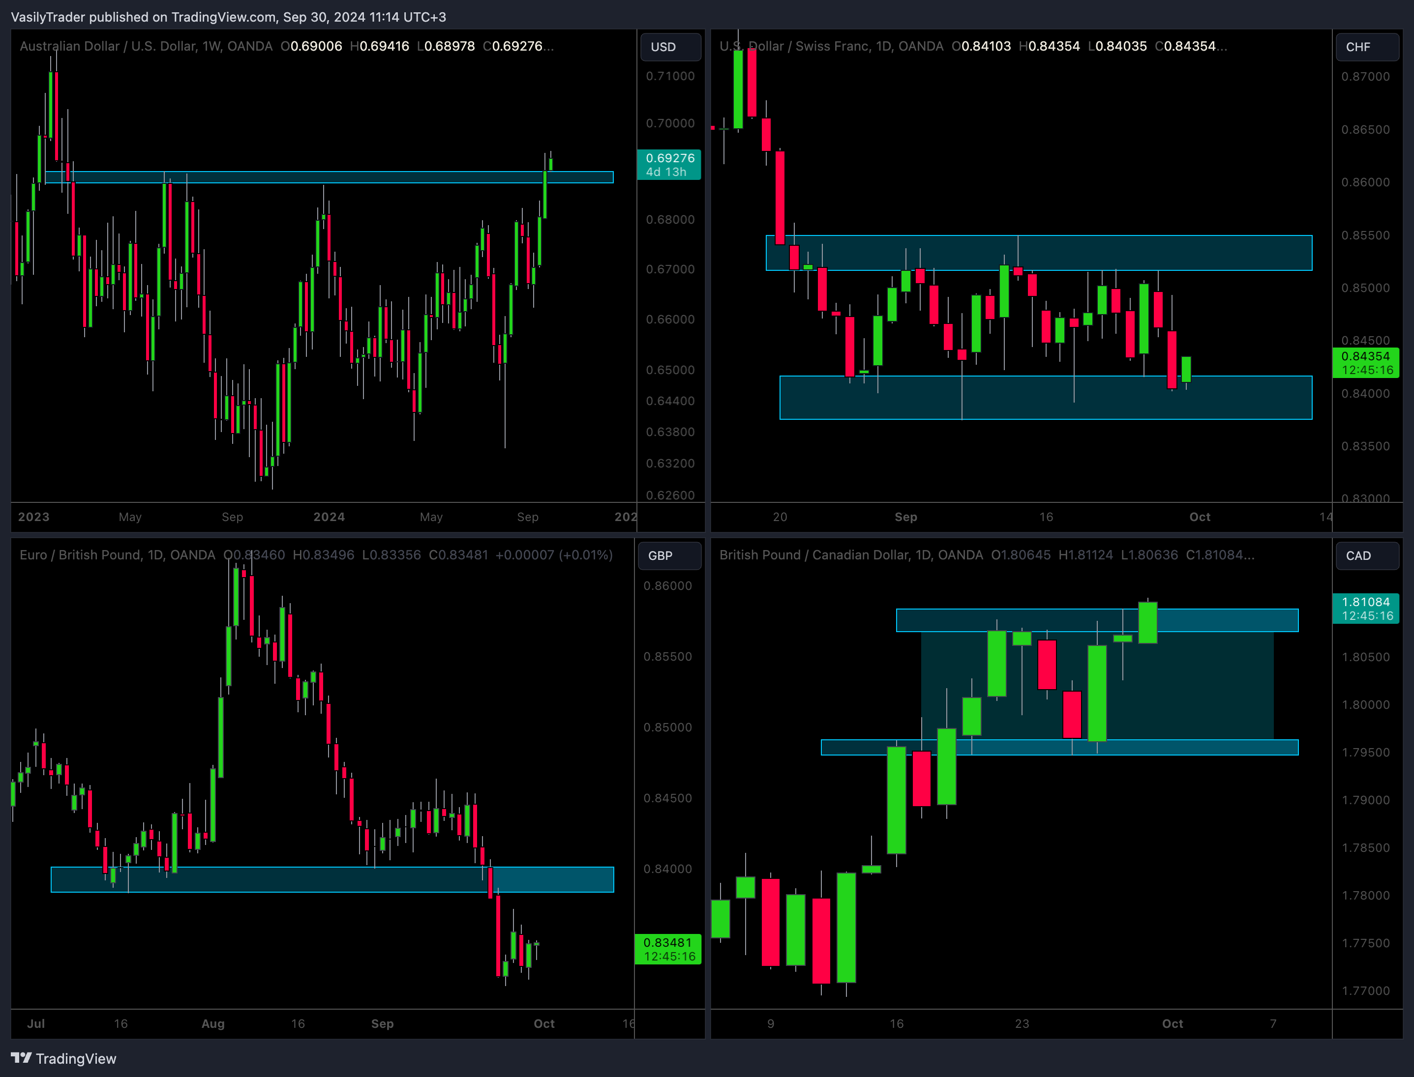Click the CAD currency label on GBP/CAD chart
Screen dimensions: 1414x1077
tap(1367, 556)
